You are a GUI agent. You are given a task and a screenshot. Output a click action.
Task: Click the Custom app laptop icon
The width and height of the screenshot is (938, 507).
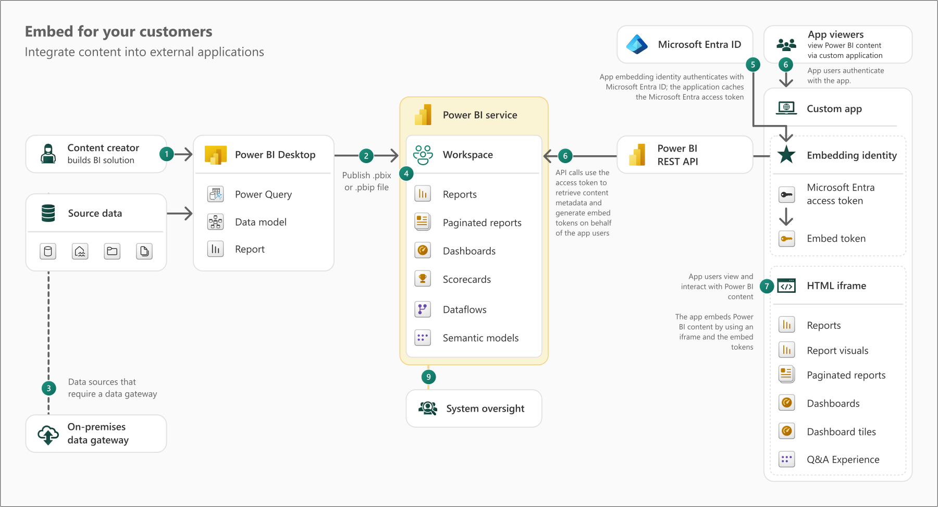tap(786, 108)
